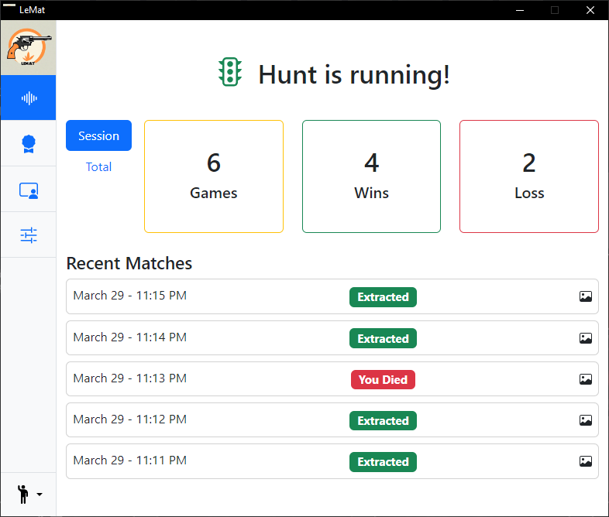The height and width of the screenshot is (517, 609).
Task: Open the sliders settings page
Action: (x=29, y=235)
